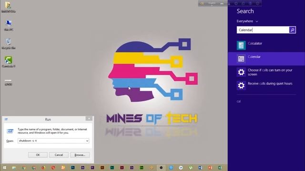Screen dimensions: 305x171
Task: Open Photoshop (Ps) from the taskbar
Action: pos(73,168)
